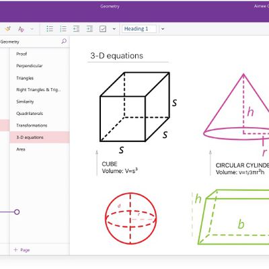
Task: Click the highlighted section tab in left pane
Action: (x=5, y=125)
